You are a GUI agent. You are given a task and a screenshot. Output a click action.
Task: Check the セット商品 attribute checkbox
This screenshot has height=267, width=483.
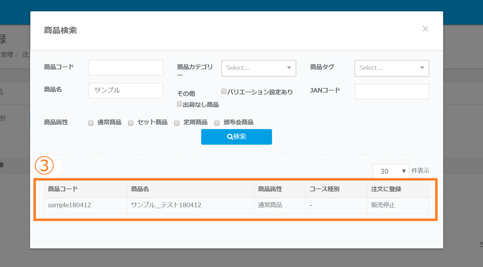click(131, 123)
